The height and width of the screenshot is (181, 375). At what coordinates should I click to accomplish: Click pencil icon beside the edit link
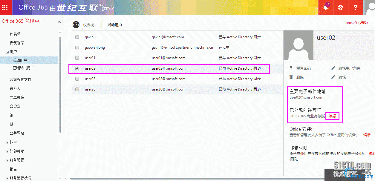333,77
